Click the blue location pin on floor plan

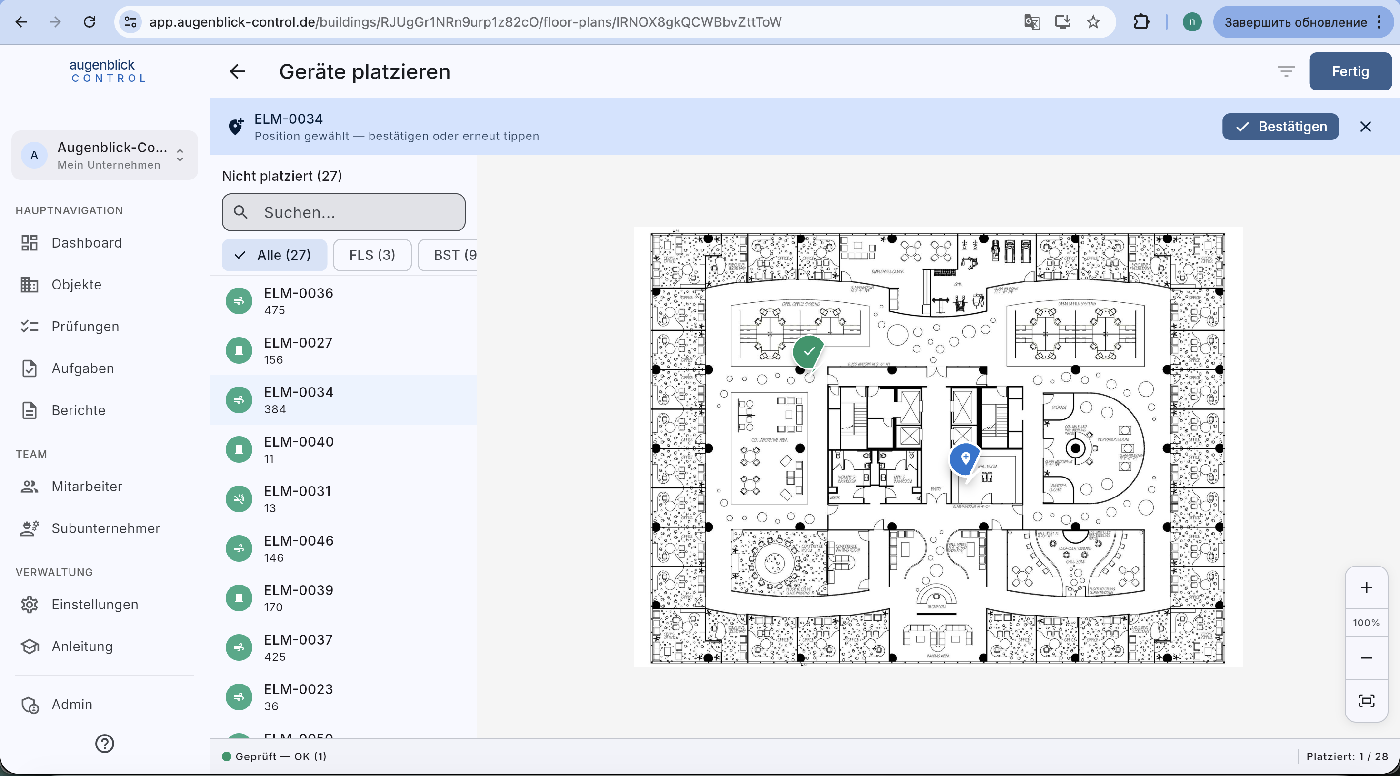965,460
